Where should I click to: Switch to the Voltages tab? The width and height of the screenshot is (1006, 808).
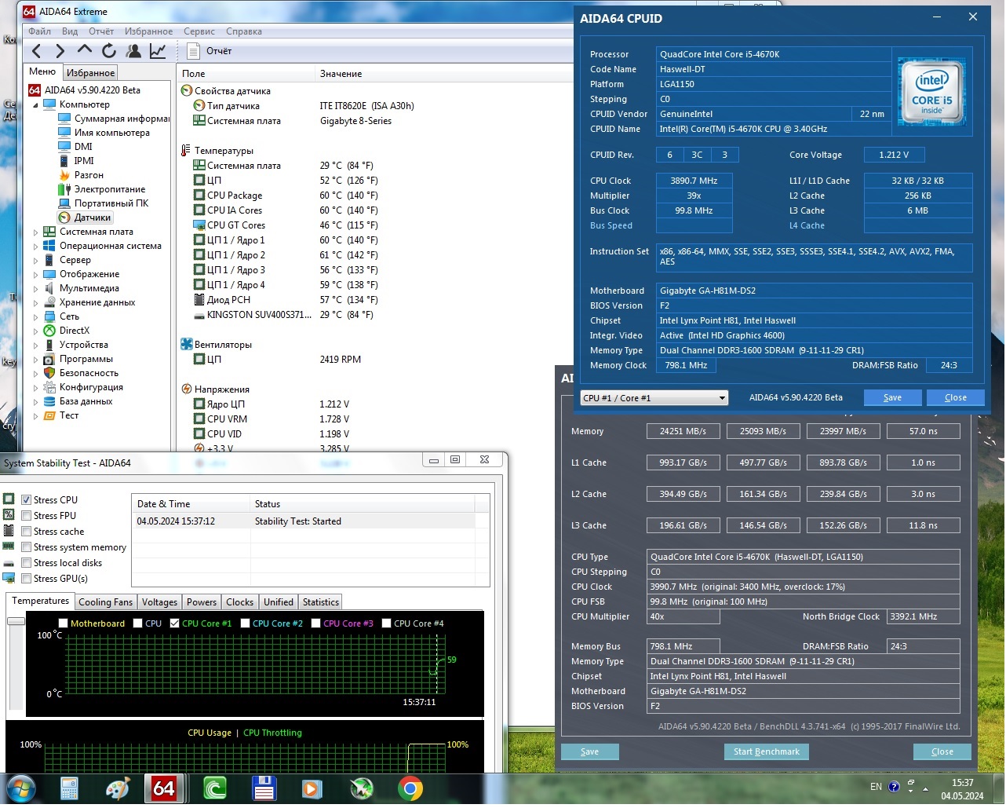[x=159, y=602]
